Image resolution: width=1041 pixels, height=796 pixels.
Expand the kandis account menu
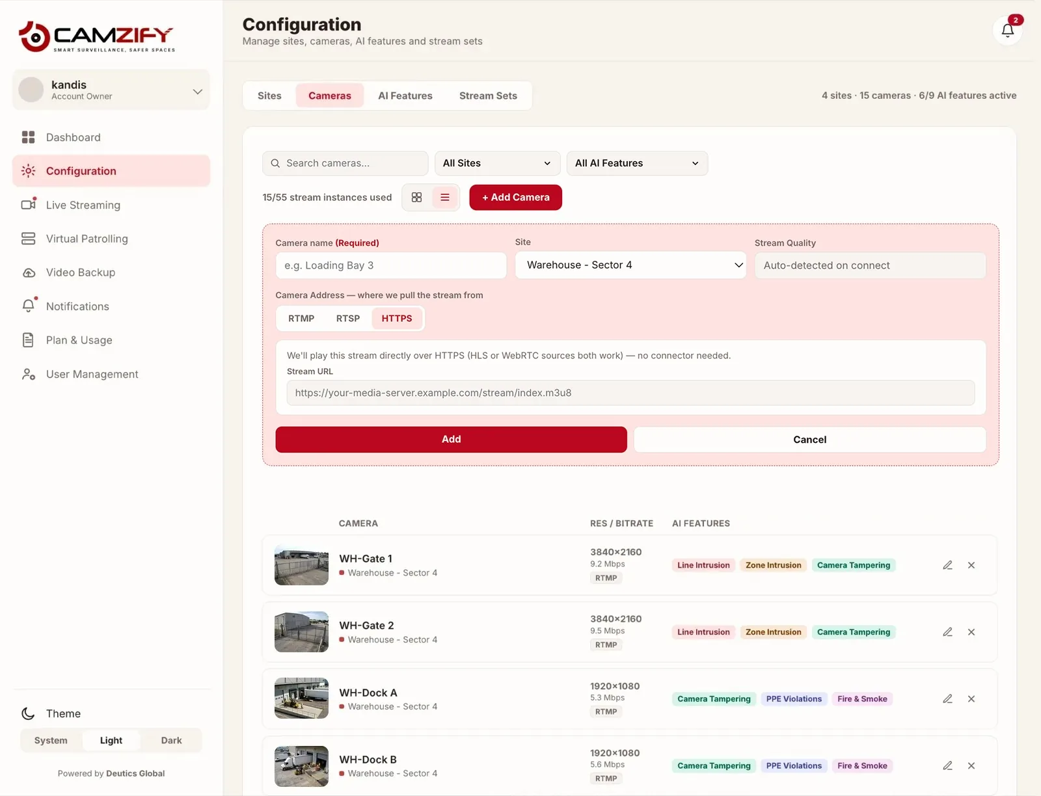[111, 90]
